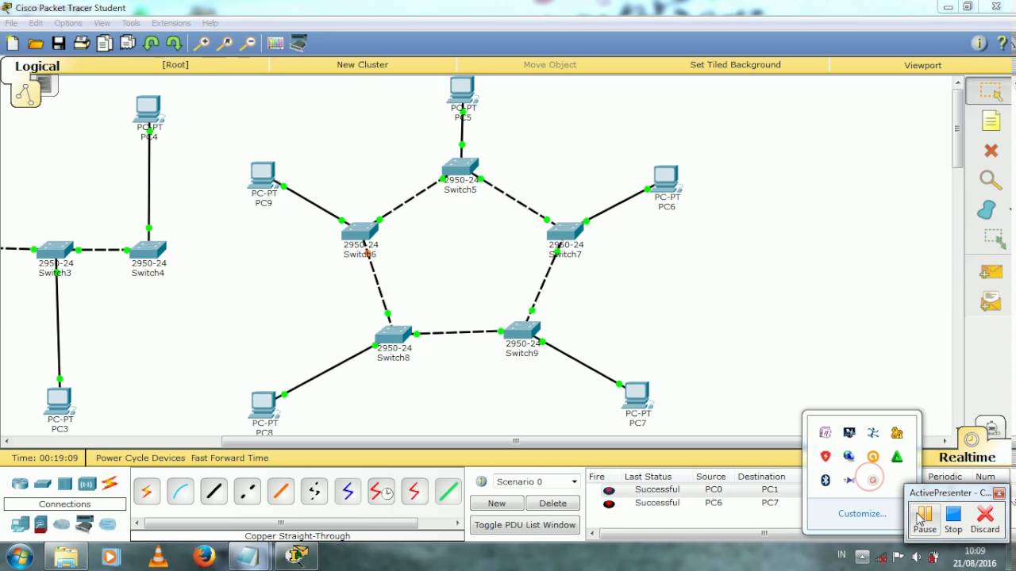Create a new file with the New icon
1016x571 pixels.
tap(13, 44)
